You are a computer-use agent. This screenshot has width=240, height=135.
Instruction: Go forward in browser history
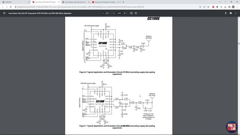pyautogui.click(x=7, y=7)
